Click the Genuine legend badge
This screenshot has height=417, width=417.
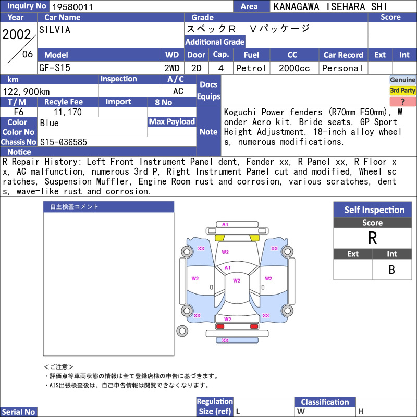[x=402, y=80]
